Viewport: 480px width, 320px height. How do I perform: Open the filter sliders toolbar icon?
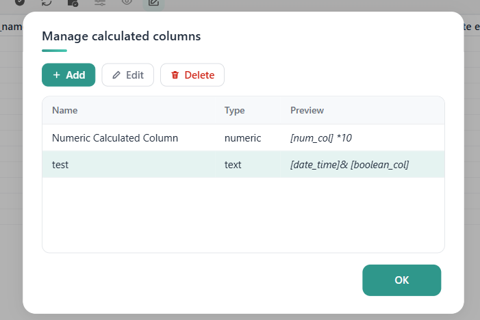pyautogui.click(x=100, y=3)
